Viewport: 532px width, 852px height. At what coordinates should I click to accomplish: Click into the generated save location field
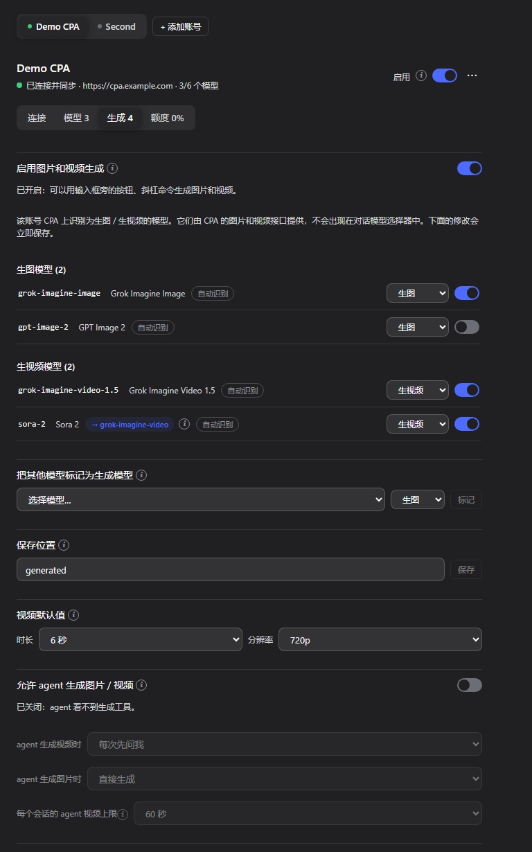point(231,569)
